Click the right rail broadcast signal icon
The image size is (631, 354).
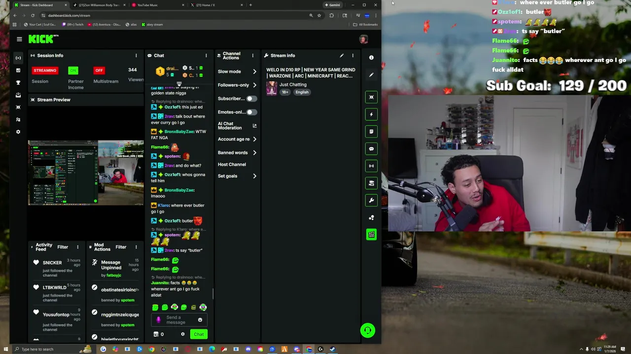[371, 166]
